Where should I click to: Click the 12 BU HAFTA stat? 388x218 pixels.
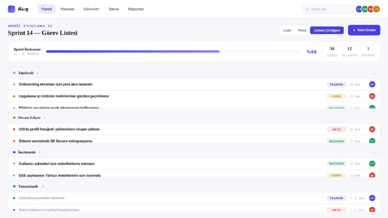coord(349,52)
